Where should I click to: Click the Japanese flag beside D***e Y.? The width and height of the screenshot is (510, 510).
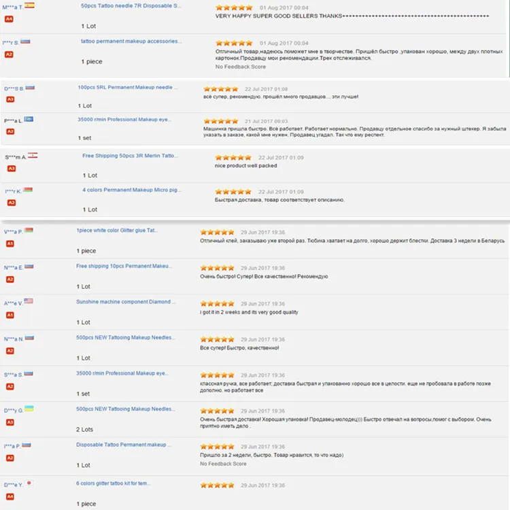[x=29, y=483]
